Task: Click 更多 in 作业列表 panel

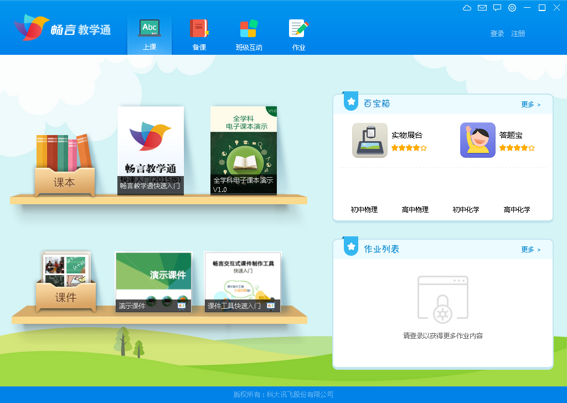Action: (530, 250)
